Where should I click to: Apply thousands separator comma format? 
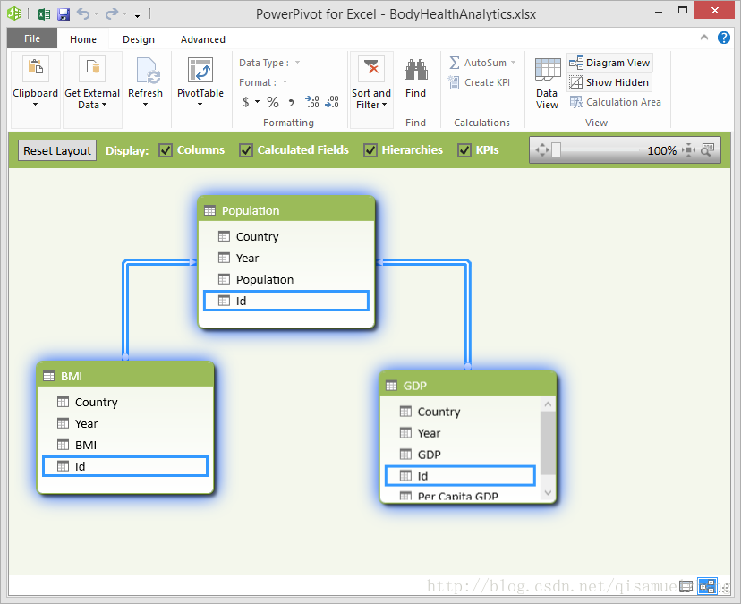[291, 103]
